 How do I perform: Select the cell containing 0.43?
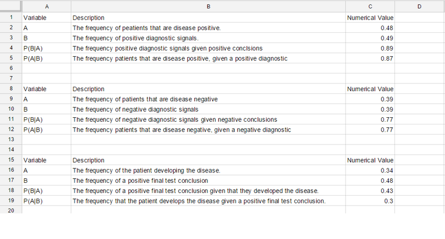[x=370, y=191]
